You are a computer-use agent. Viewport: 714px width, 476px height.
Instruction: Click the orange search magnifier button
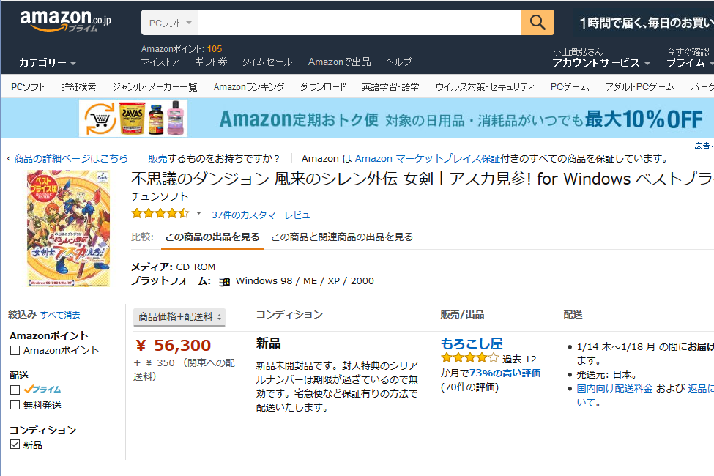tap(538, 23)
